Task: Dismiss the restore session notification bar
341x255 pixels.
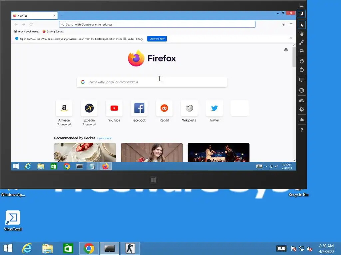Action: pos(291,39)
